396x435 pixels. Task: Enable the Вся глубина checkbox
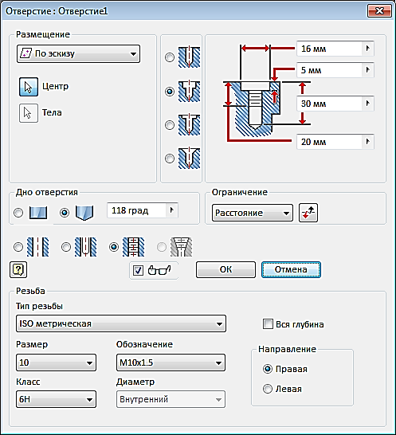pyautogui.click(x=268, y=324)
